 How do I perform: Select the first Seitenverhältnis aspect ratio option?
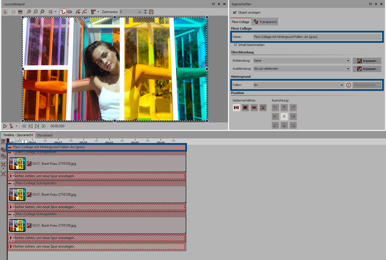pyautogui.click(x=236, y=108)
